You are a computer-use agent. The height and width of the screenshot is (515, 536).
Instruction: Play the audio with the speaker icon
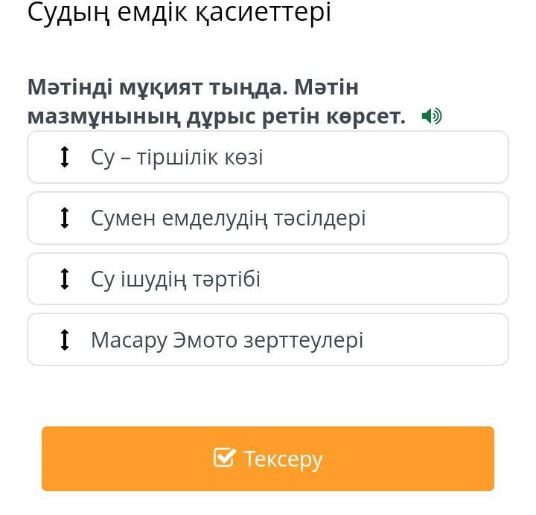pyautogui.click(x=432, y=116)
